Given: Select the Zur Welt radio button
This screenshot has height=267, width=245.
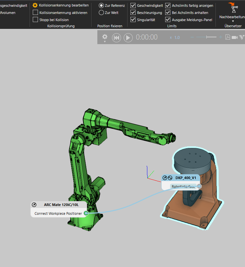Looking at the screenshot, I should click(x=101, y=13).
